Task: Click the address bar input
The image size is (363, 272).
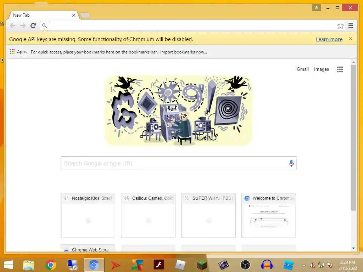Action: point(192,25)
